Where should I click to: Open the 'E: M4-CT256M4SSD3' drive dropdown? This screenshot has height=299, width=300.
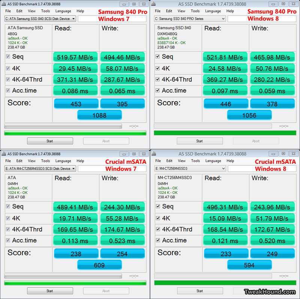coord(190,169)
